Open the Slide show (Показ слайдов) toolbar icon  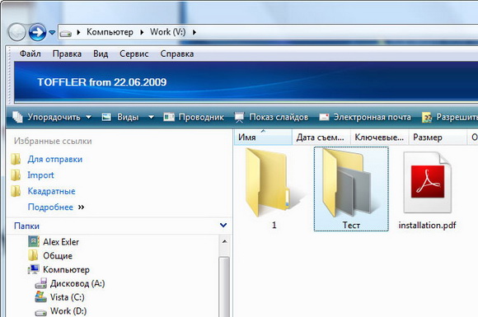click(239, 117)
